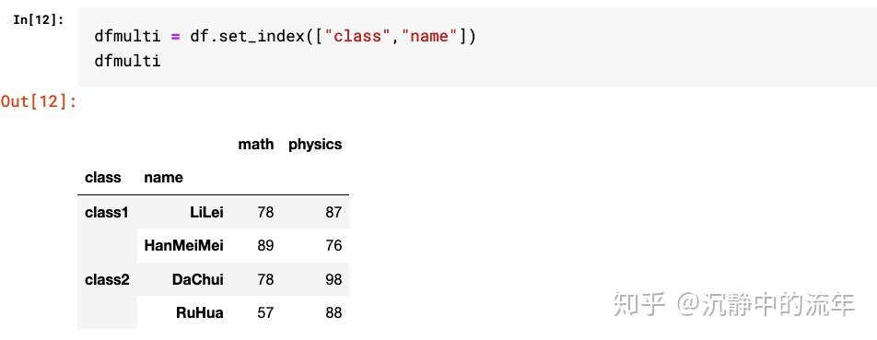
Task: Select the class2 index label
Action: 107,279
